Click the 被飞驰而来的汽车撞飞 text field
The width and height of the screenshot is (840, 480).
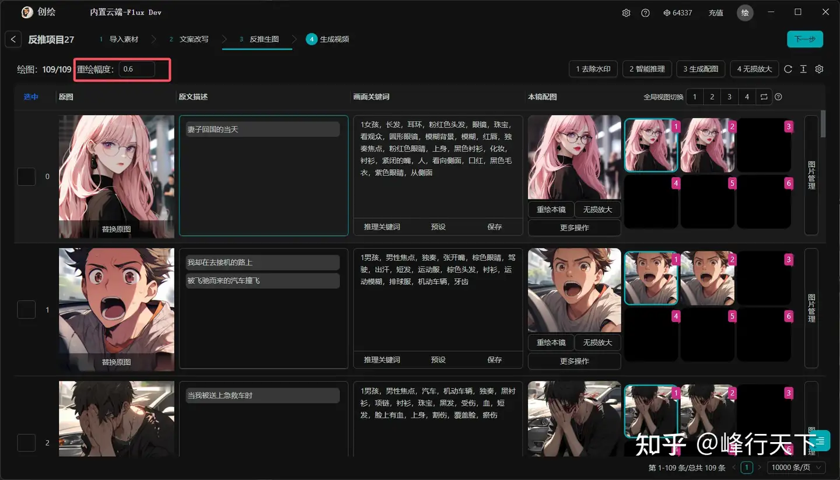[x=262, y=281]
